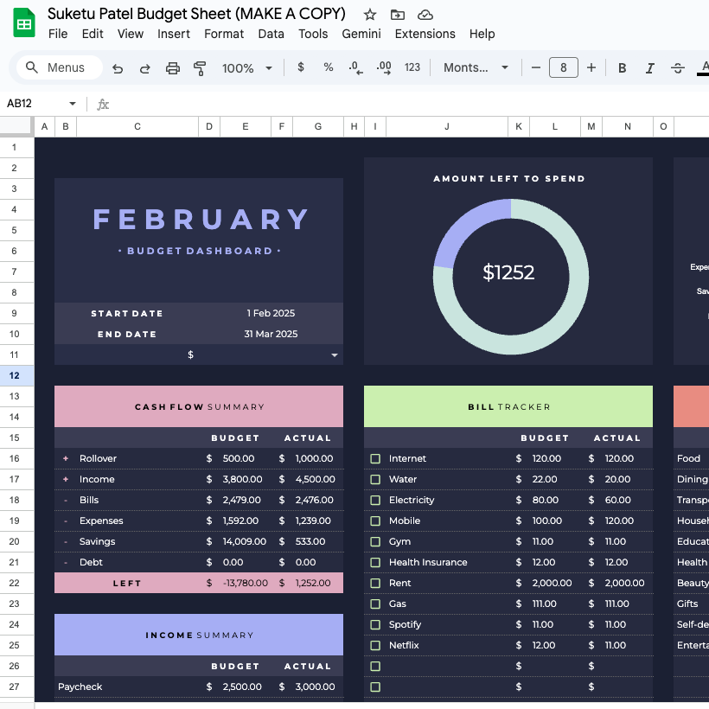Screen dimensions: 709x709
Task: Select the paint format roller tool
Action: 200,68
